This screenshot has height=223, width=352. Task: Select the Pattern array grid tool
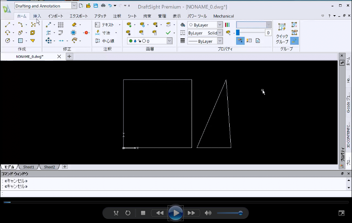(x=60, y=25)
